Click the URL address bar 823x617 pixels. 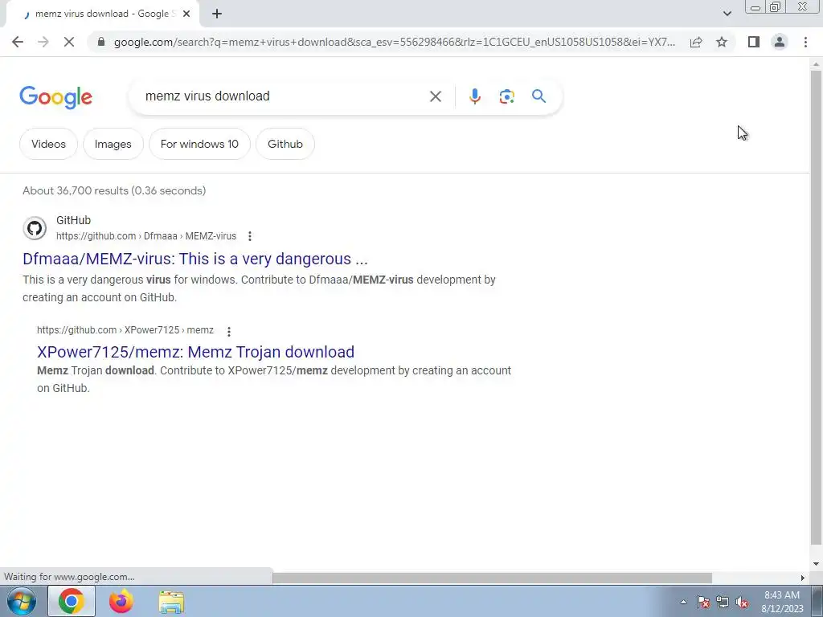tap(394, 42)
